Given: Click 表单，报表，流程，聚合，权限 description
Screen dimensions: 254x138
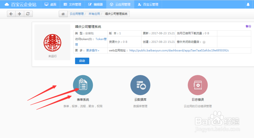Looking at the screenshot, I should click(x=83, y=106).
